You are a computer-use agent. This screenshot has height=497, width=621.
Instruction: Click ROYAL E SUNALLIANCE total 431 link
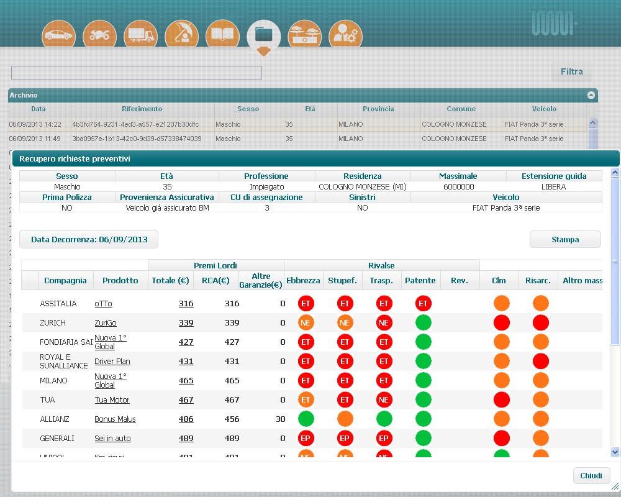186,362
